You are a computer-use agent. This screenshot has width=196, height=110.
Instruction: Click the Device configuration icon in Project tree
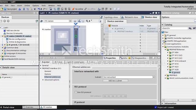(7, 39)
